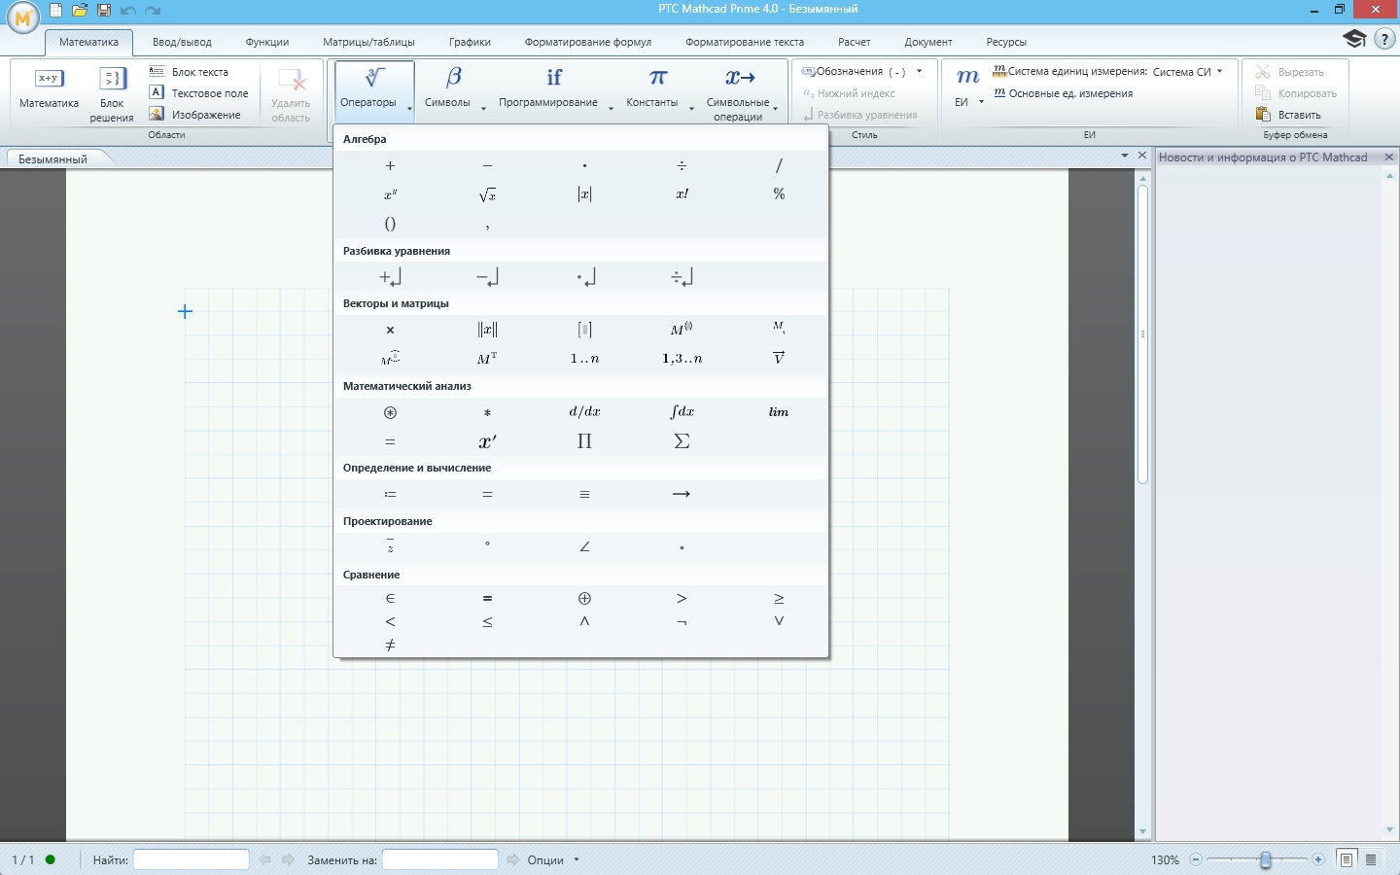Insert the limit operator lim
This screenshot has width=1400, height=875.
click(779, 412)
